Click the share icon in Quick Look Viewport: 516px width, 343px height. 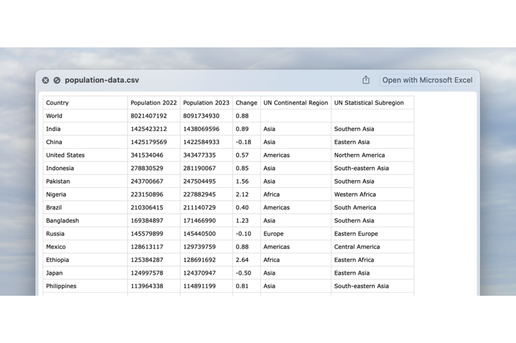point(366,80)
